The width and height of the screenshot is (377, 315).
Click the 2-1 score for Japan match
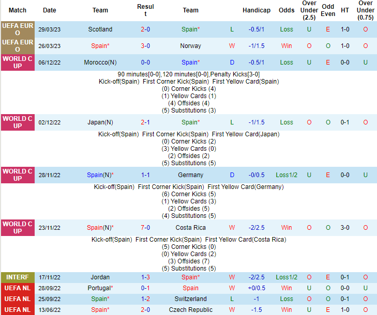pos(145,122)
